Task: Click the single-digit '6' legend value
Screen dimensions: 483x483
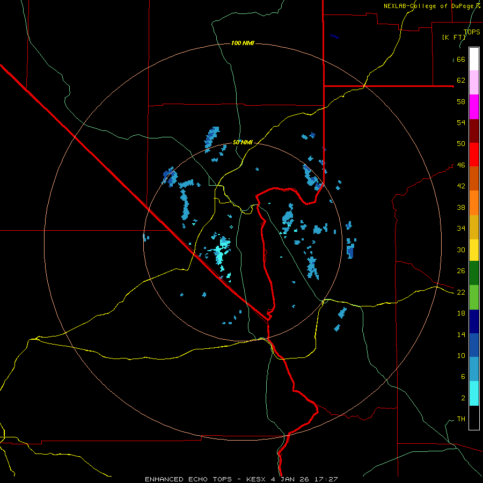Action: click(x=463, y=377)
